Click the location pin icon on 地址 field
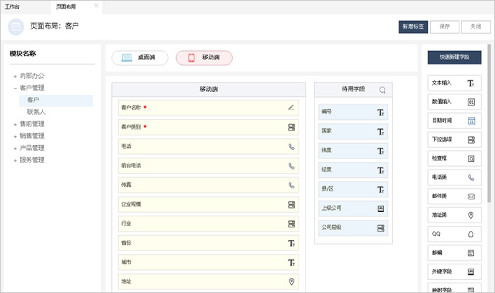This screenshot has width=495, height=293. [x=292, y=282]
